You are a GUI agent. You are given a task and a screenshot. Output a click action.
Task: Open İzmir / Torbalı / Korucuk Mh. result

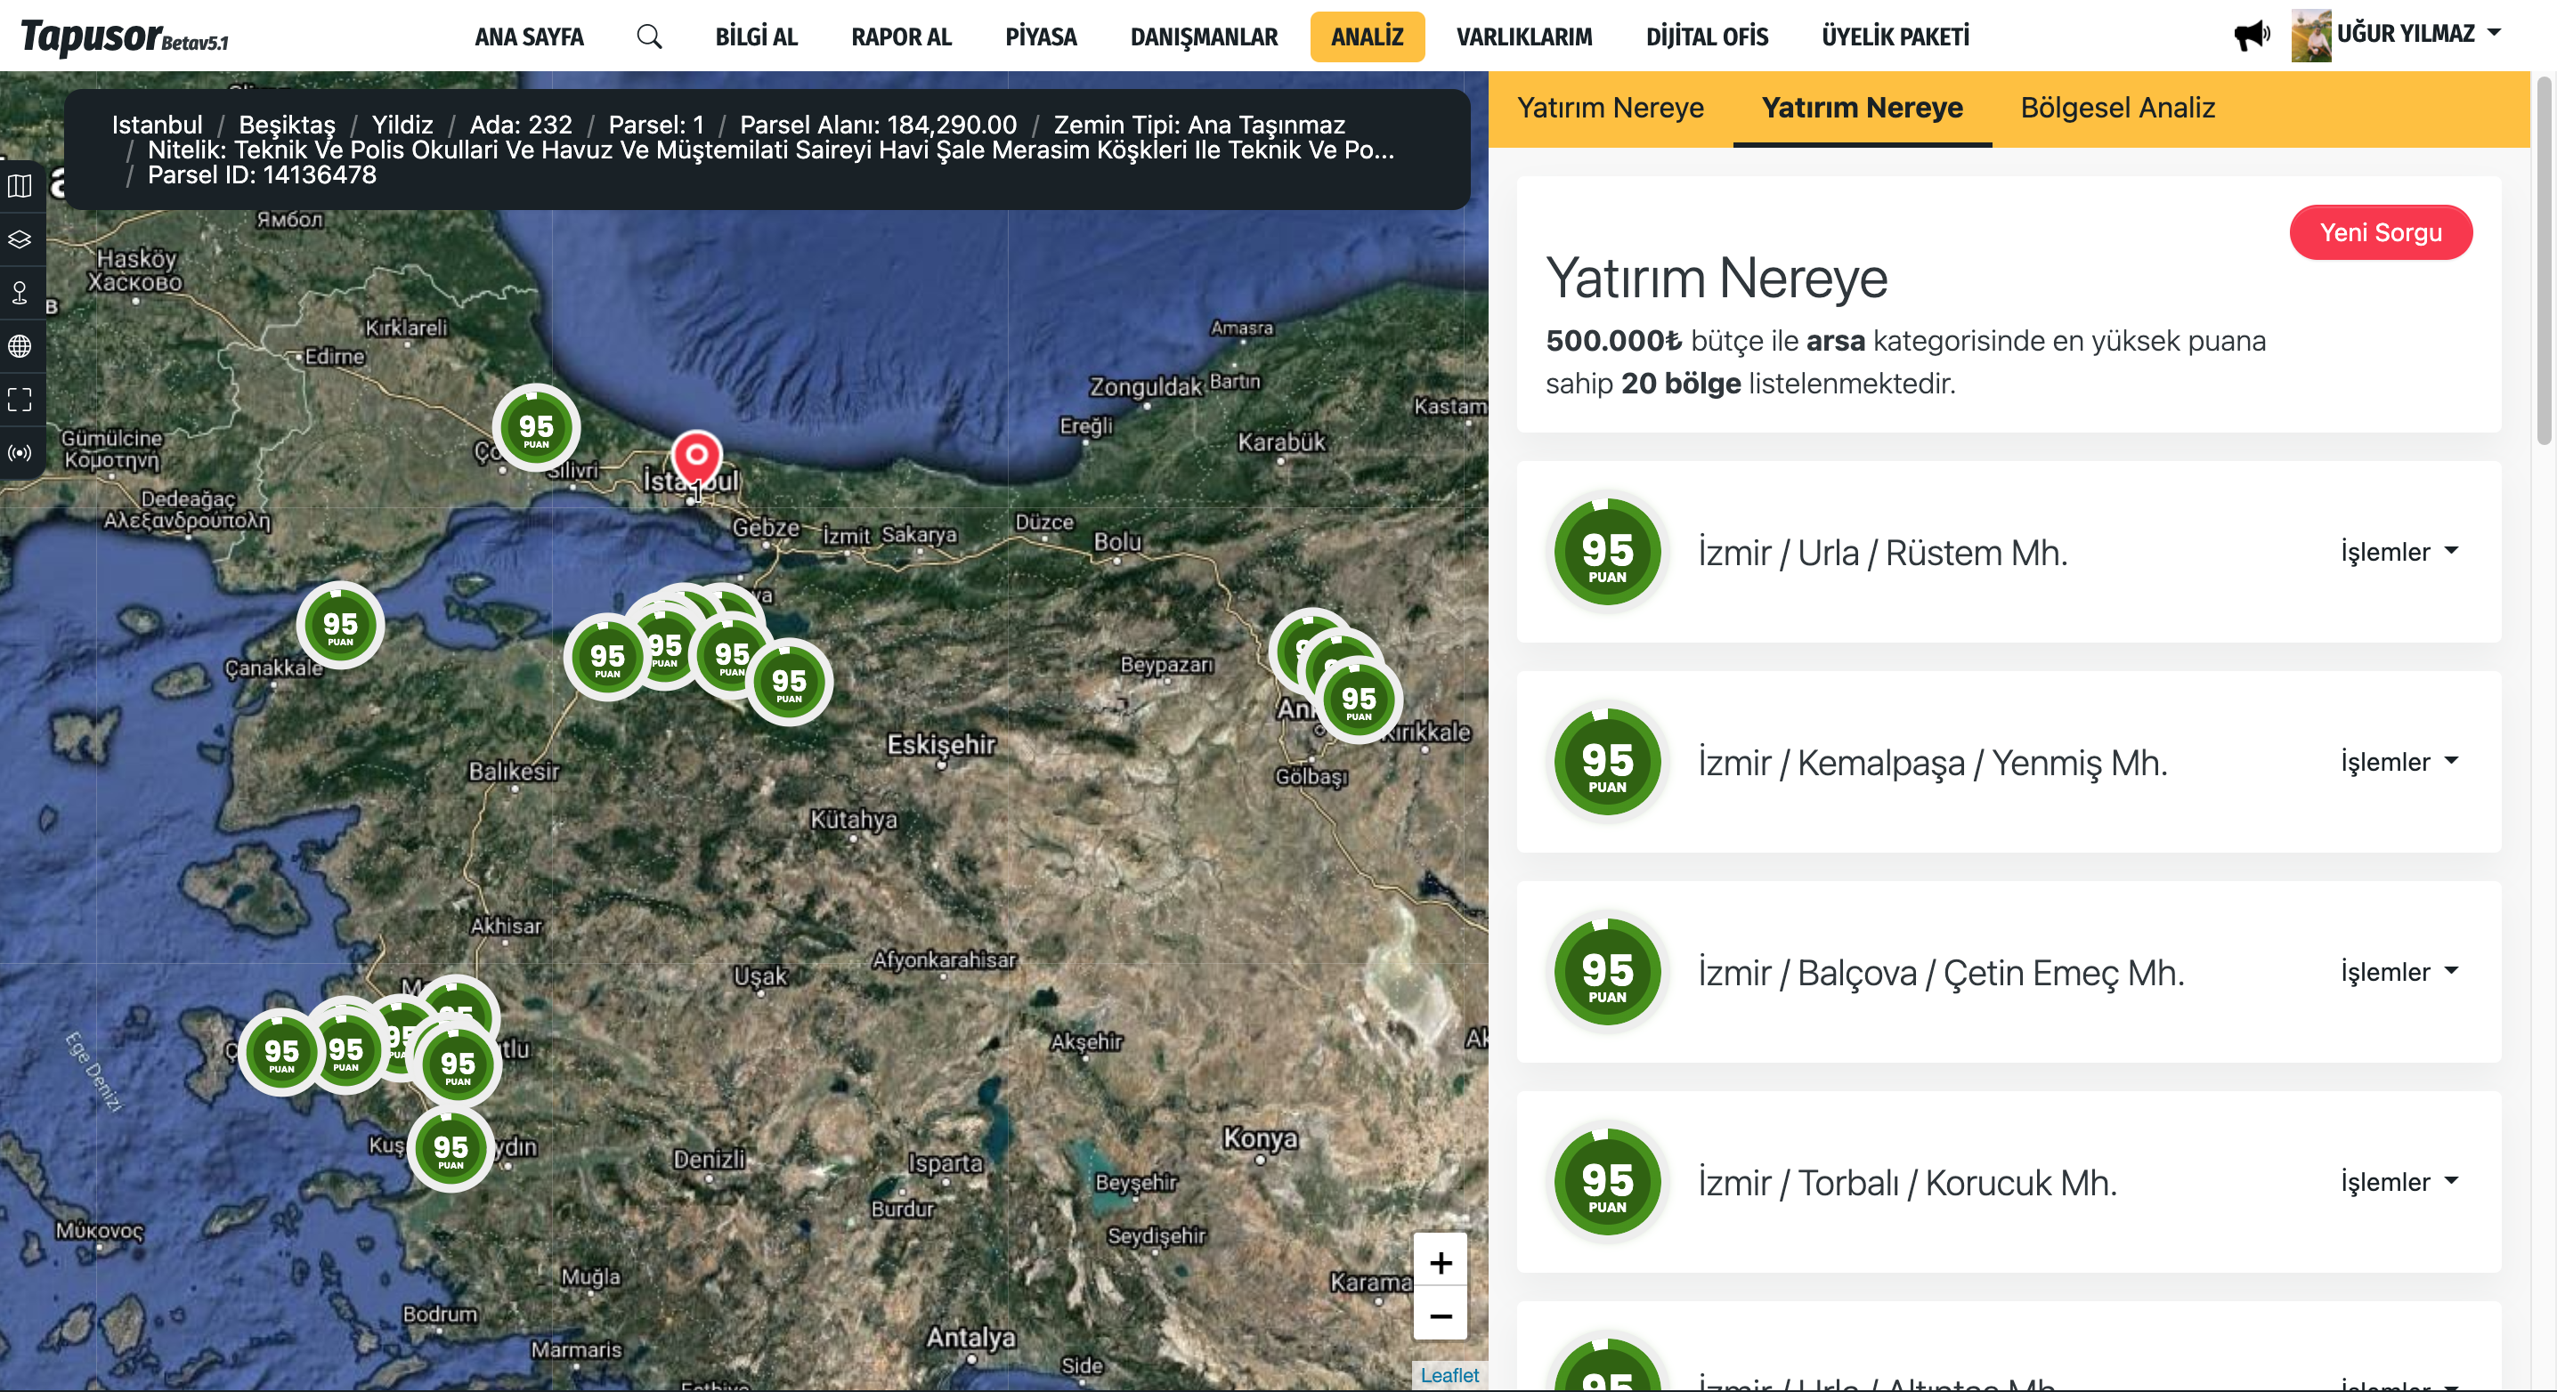[x=1907, y=1183]
